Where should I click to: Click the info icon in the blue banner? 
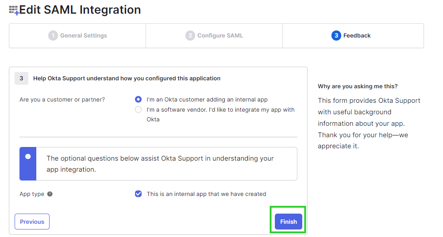coord(28,156)
